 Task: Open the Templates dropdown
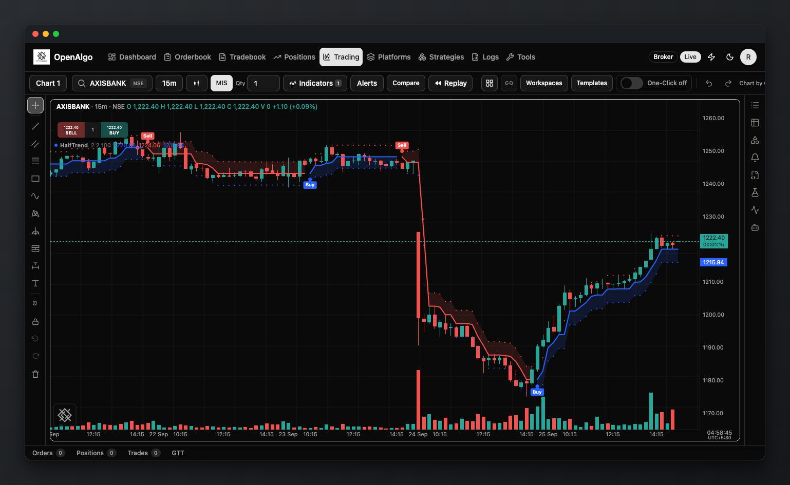click(x=592, y=83)
